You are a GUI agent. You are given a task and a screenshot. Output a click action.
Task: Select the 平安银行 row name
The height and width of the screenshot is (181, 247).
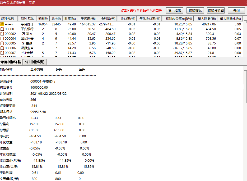pos(27,29)
